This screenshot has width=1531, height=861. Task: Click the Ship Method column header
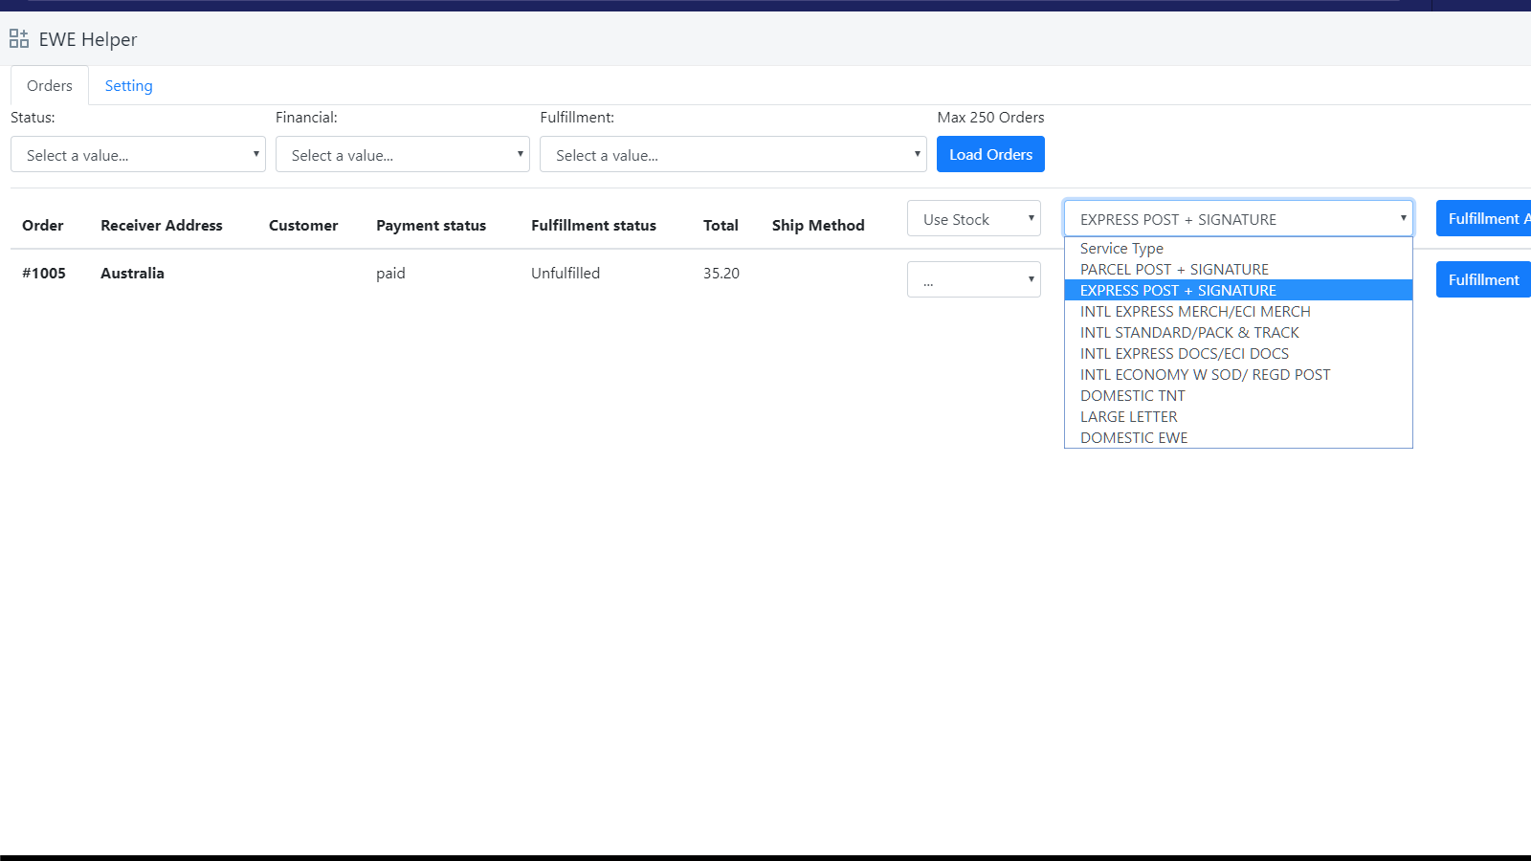[818, 225]
